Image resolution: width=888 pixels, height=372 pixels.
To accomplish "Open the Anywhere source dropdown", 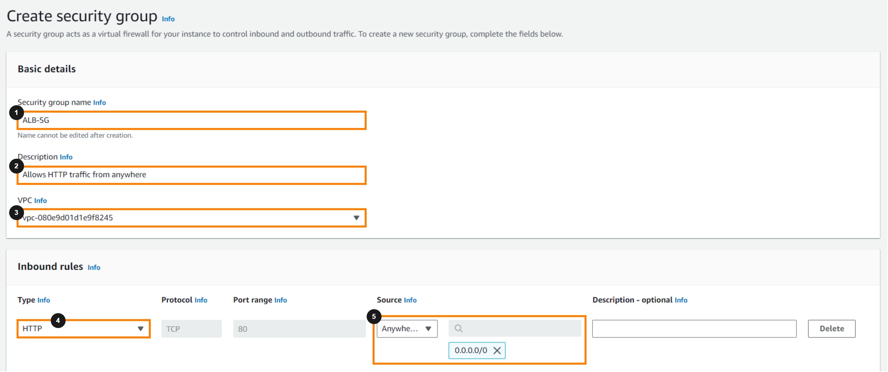I will click(407, 328).
